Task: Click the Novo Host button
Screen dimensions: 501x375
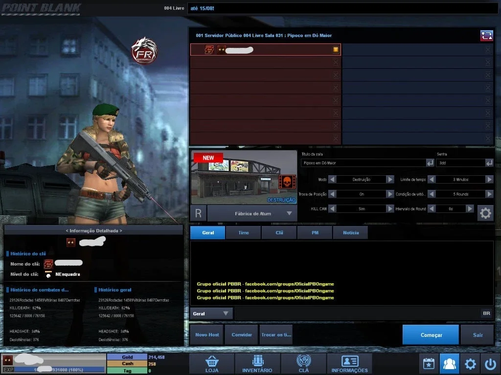Action: [207, 335]
